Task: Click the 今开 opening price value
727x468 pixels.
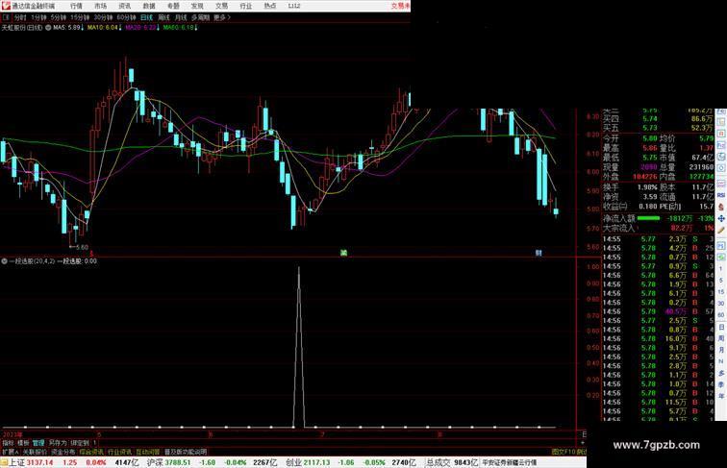Action: pyautogui.click(x=649, y=138)
